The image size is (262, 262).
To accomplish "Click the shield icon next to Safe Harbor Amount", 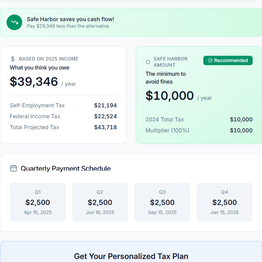I will tap(148, 62).
